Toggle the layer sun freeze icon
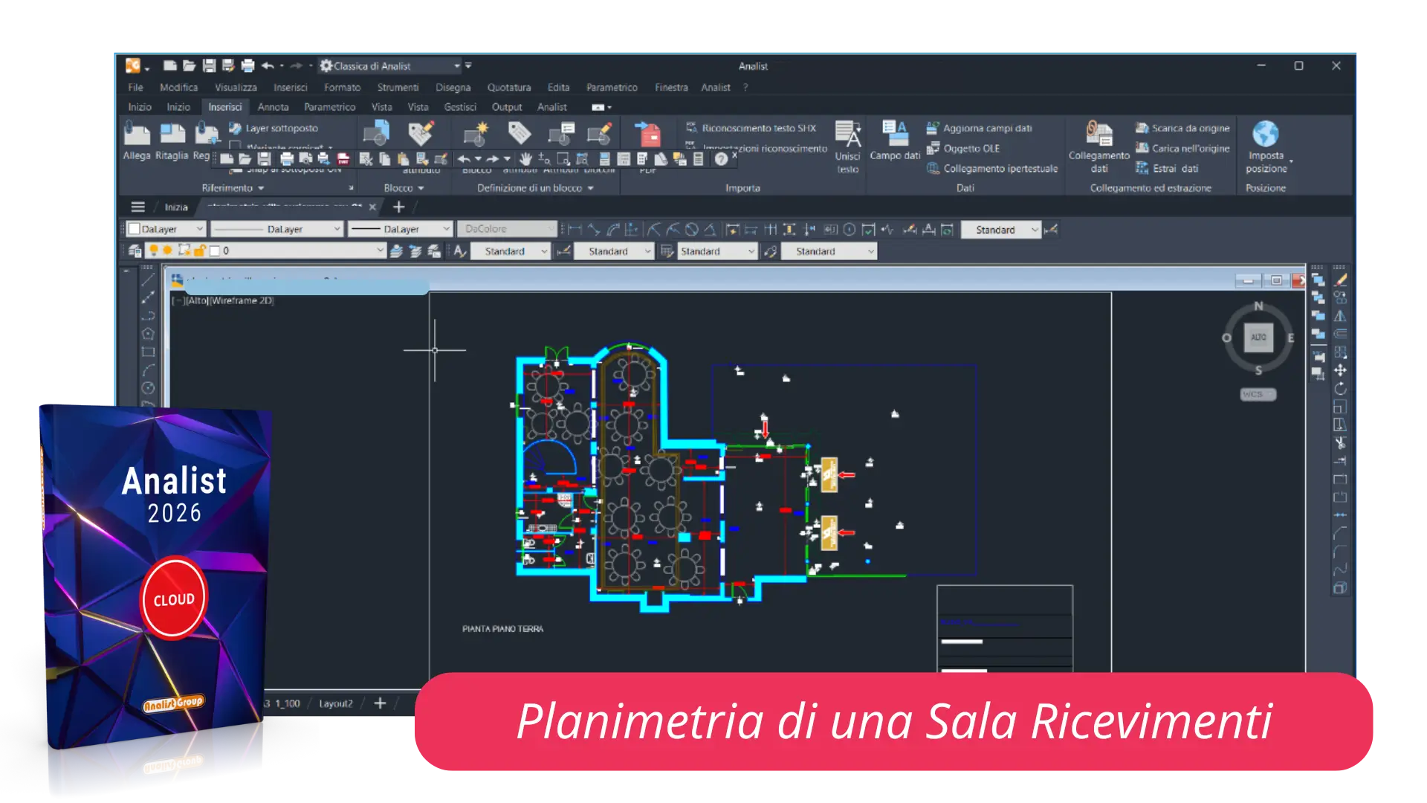 (x=168, y=251)
